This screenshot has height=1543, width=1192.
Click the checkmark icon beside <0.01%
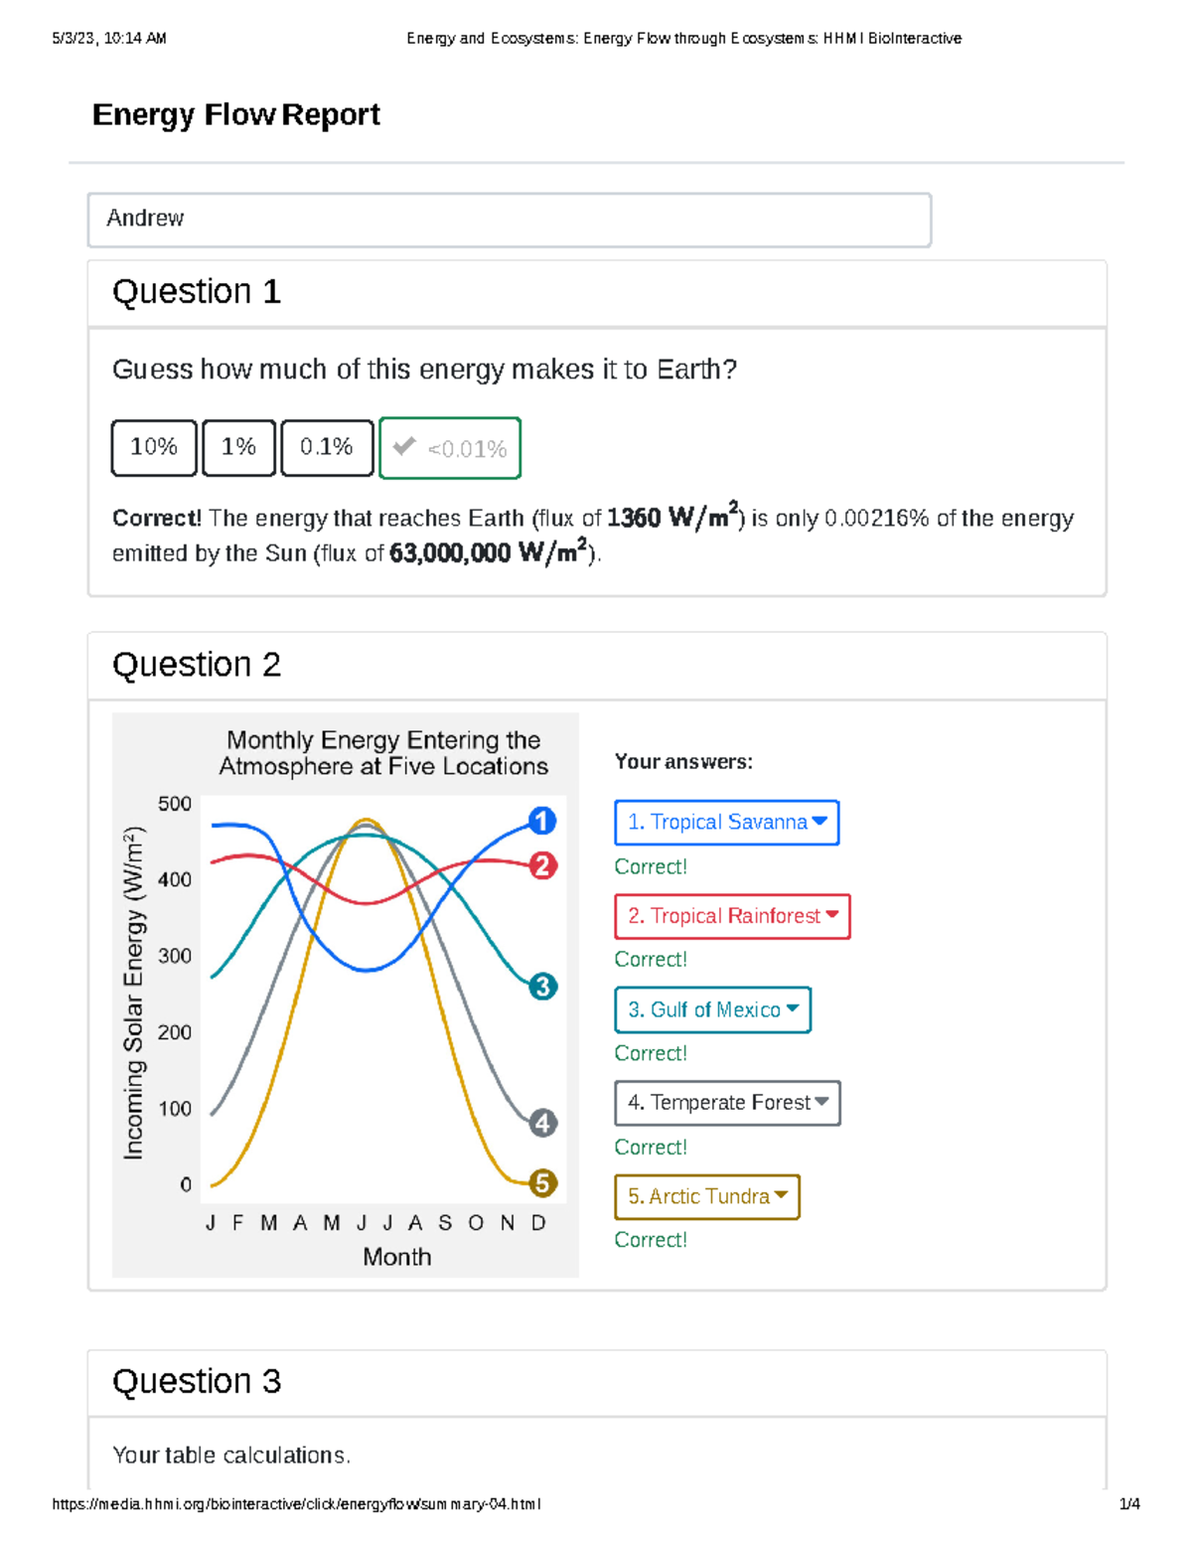click(404, 447)
